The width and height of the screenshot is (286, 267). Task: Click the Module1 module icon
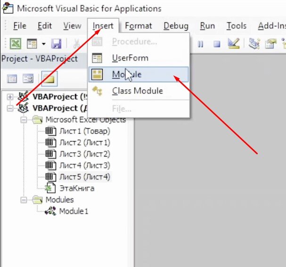[50, 211]
